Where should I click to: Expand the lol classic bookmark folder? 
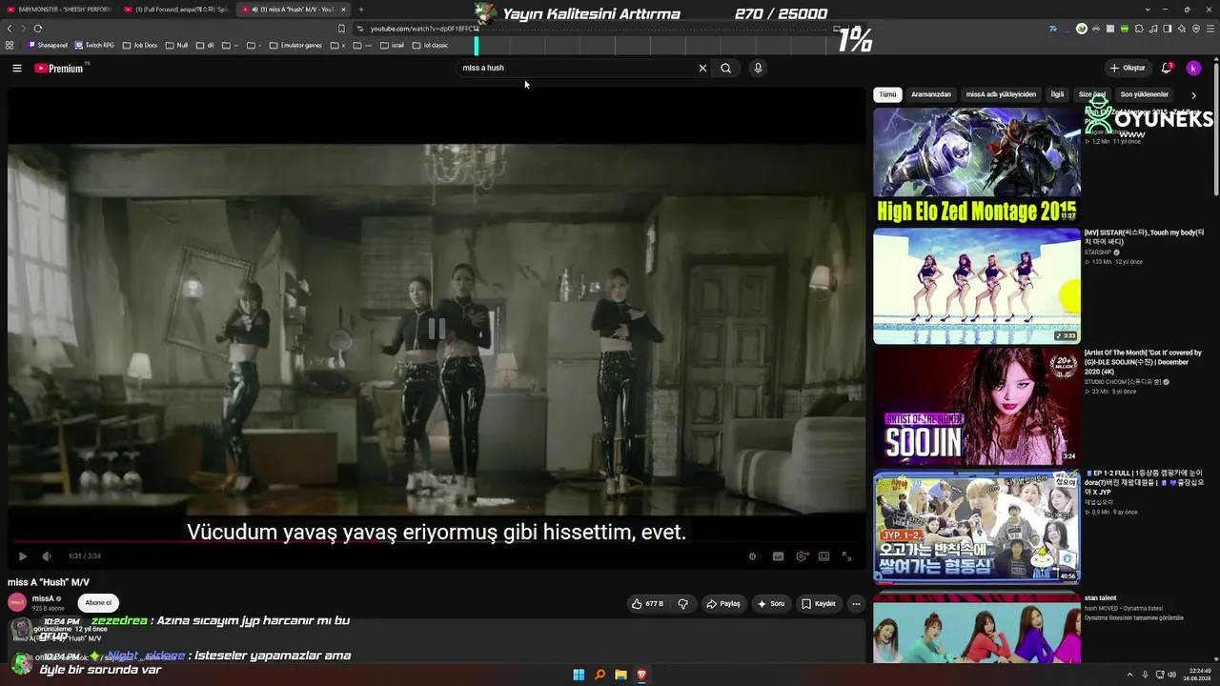430,45
